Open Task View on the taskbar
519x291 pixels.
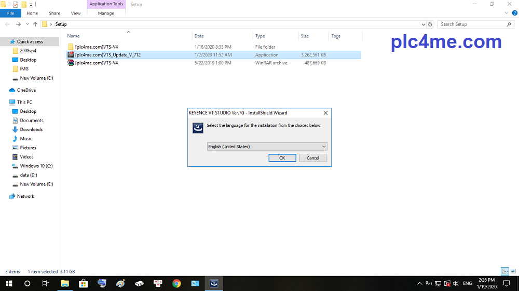tap(46, 283)
